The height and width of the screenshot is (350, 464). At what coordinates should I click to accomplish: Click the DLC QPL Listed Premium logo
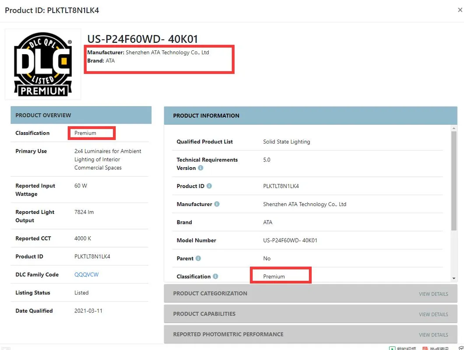point(43,64)
